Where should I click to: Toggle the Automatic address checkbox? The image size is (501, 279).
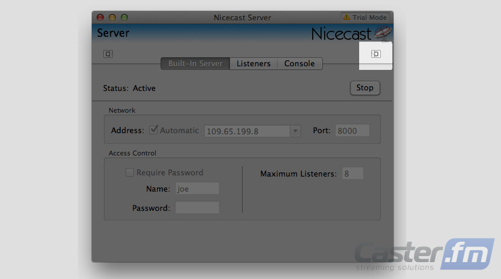[153, 130]
